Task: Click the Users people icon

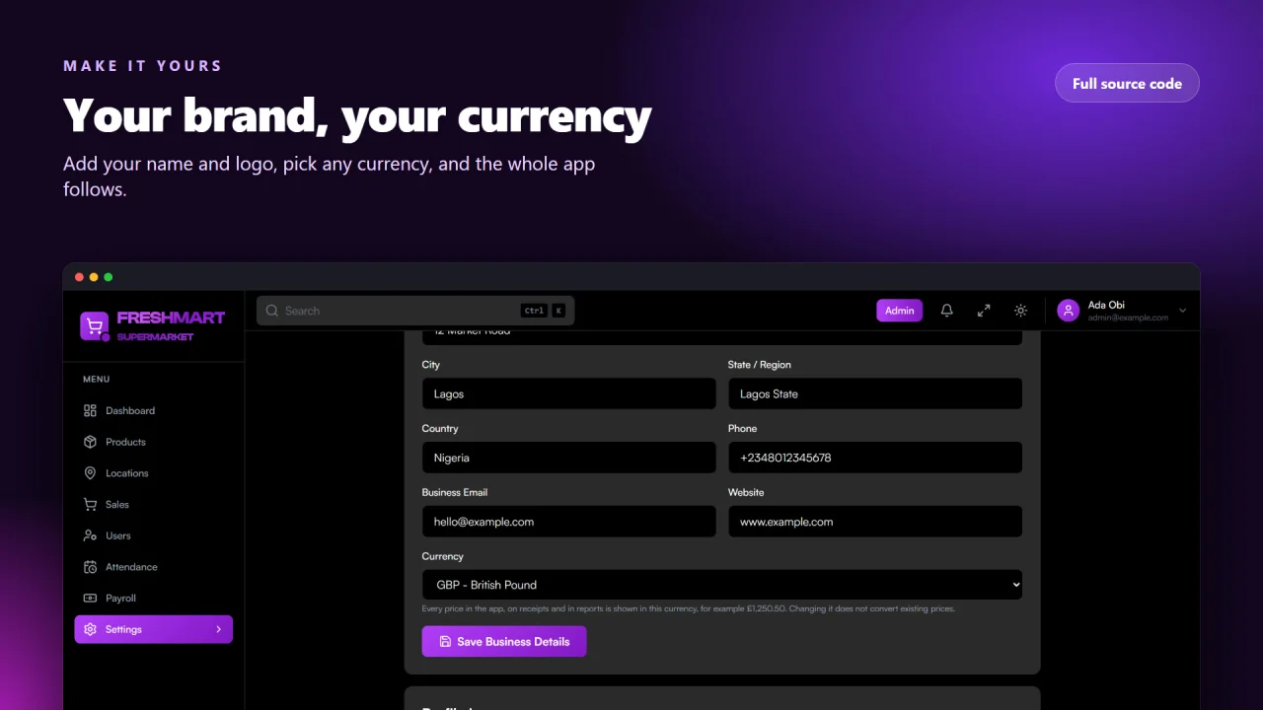Action: pyautogui.click(x=90, y=535)
